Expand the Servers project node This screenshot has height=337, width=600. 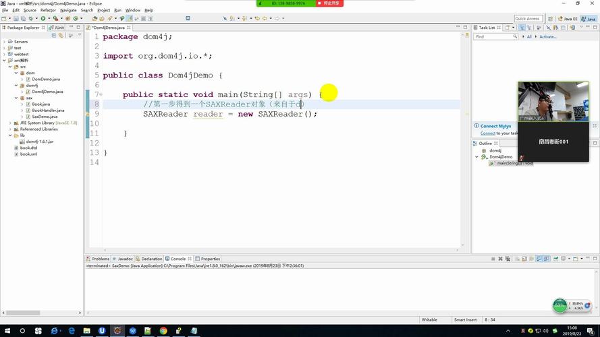(x=4, y=42)
